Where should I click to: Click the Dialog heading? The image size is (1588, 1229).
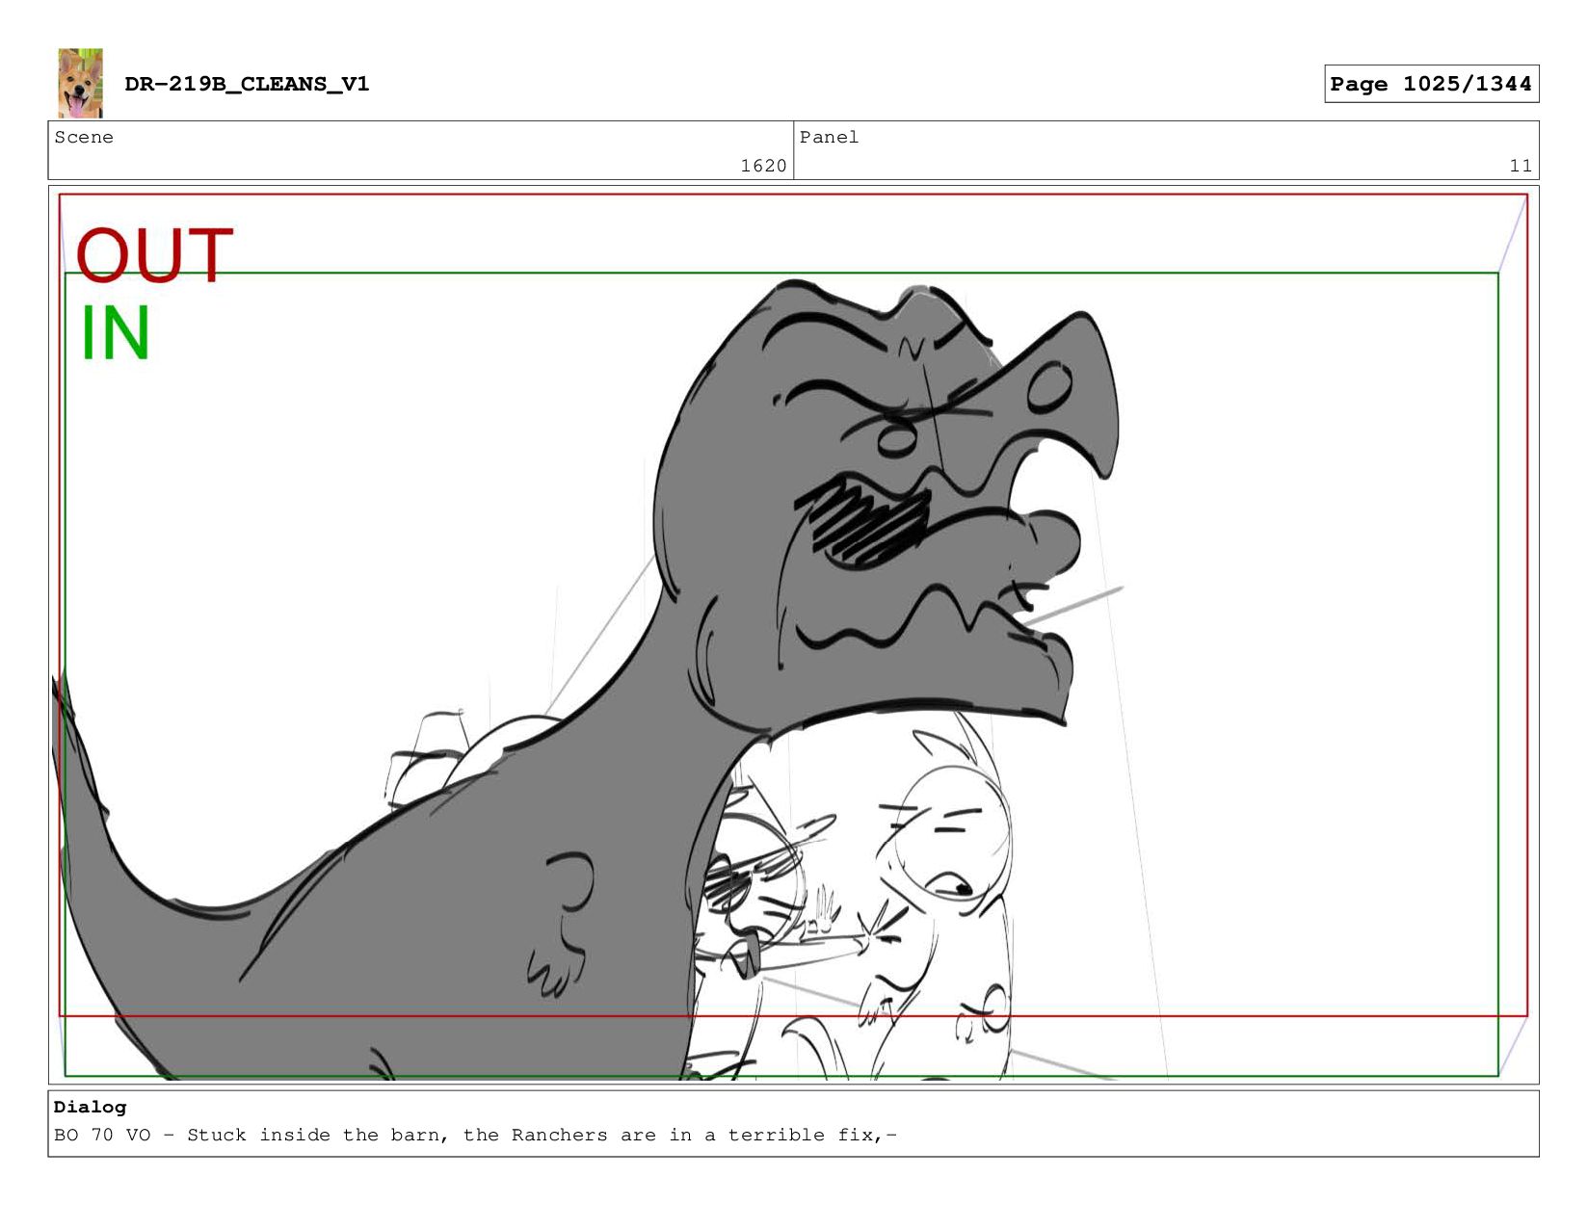point(90,1107)
